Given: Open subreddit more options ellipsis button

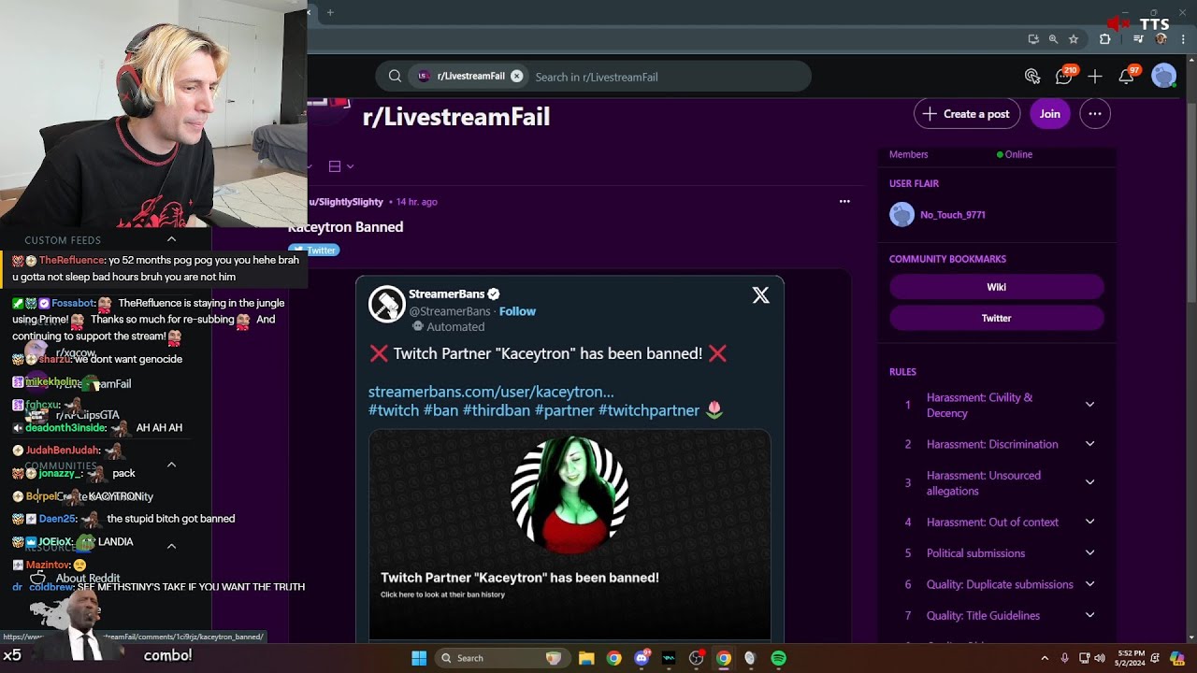Looking at the screenshot, I should pyautogui.click(x=1095, y=114).
